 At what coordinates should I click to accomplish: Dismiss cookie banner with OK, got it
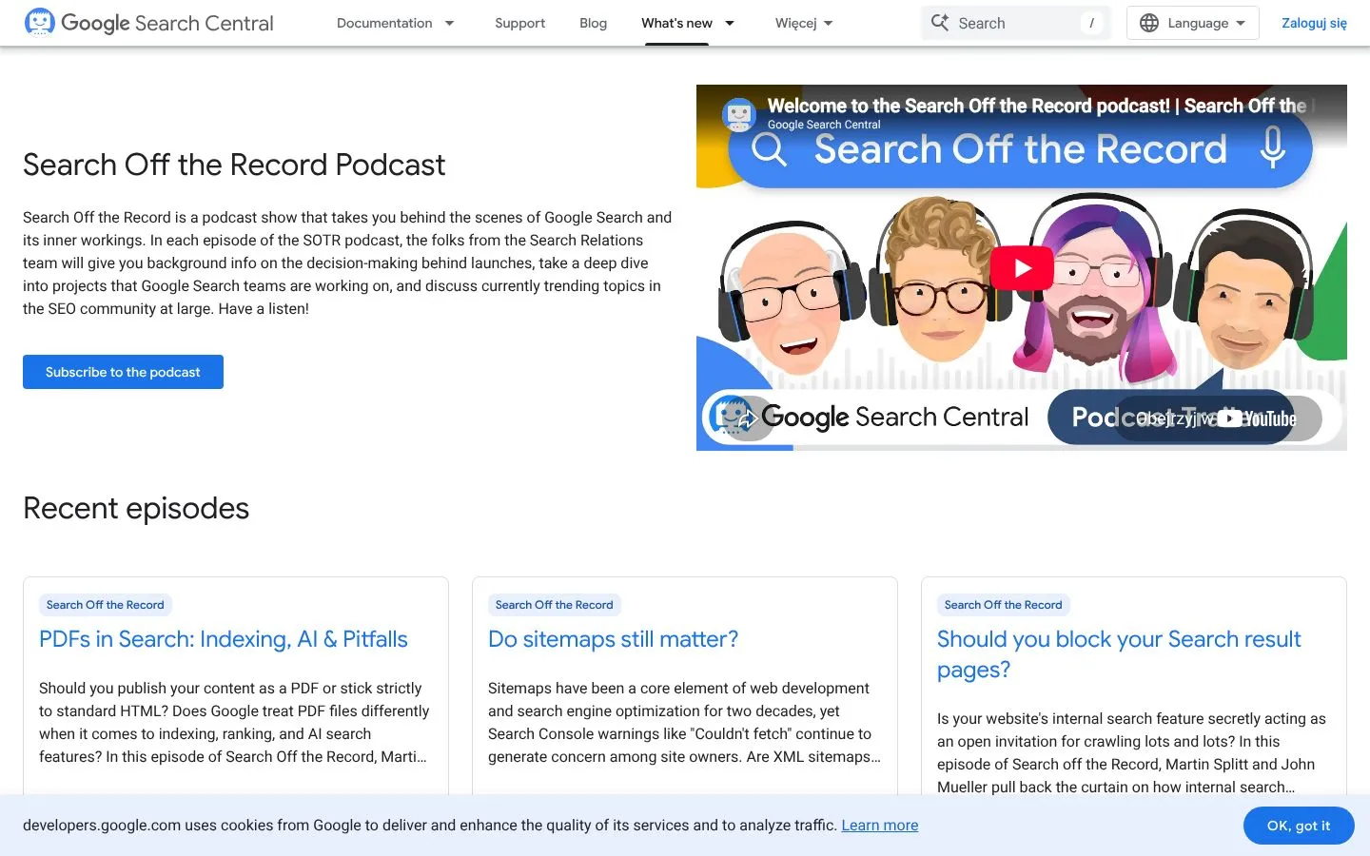coord(1299,826)
